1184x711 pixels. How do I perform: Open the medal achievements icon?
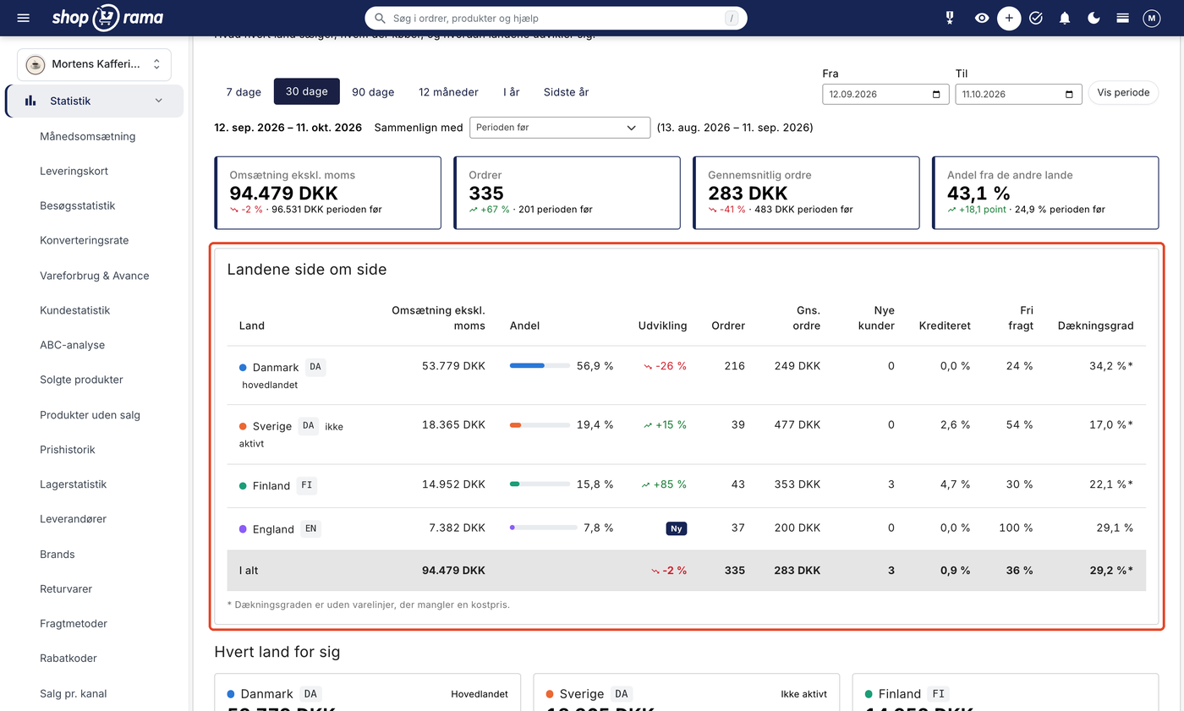pyautogui.click(x=950, y=18)
